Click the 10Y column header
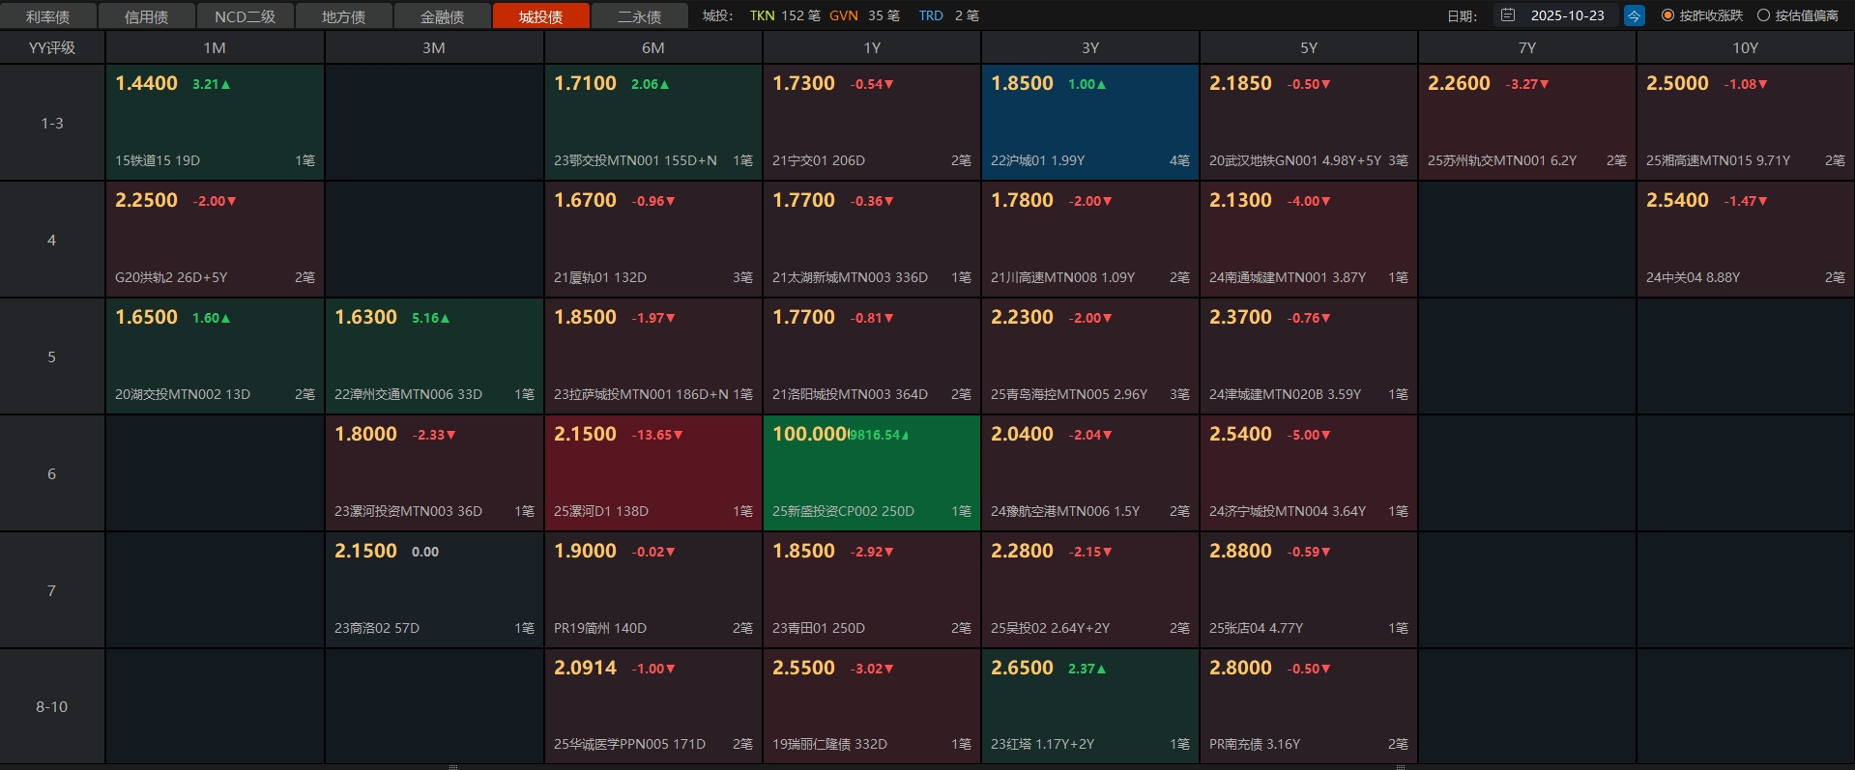 tap(1746, 47)
